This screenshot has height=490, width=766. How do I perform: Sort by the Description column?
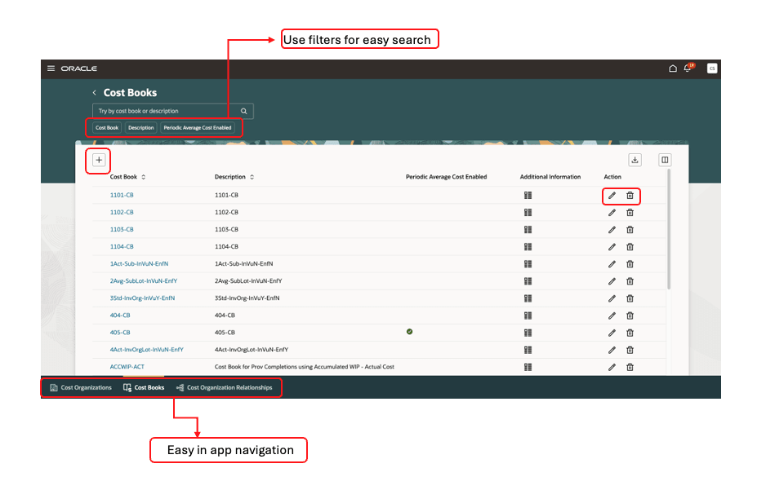252,177
